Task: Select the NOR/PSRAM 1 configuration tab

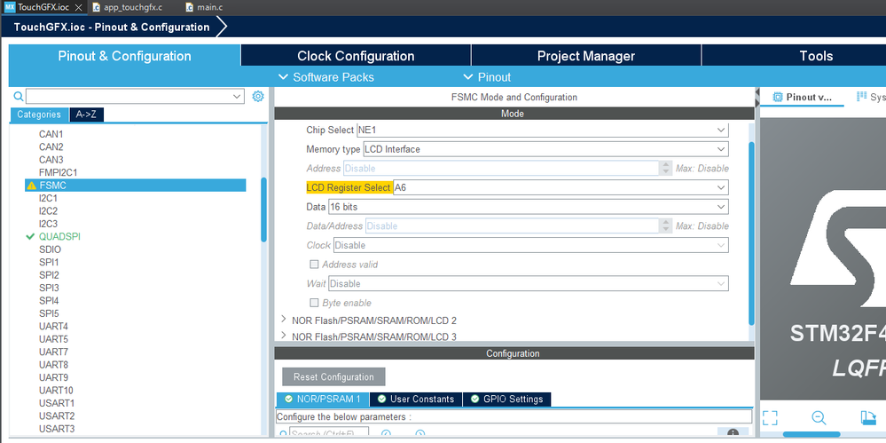Action: (x=323, y=399)
